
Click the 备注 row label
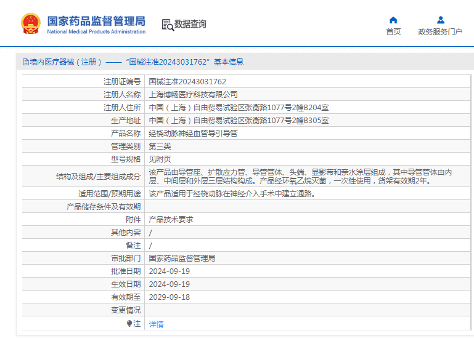point(133,246)
